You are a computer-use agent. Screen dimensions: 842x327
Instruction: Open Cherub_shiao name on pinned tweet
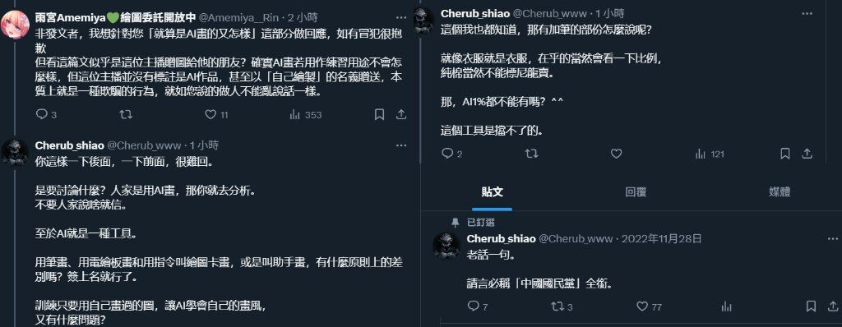click(501, 238)
